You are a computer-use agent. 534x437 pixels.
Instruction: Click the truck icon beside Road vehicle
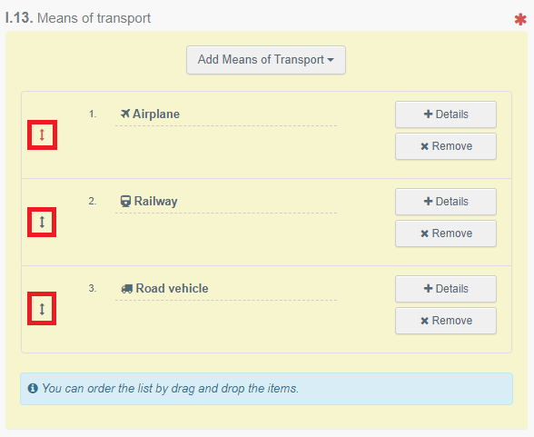pos(127,289)
